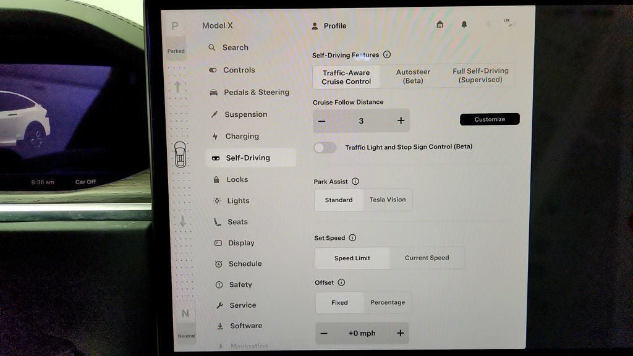633x356 pixels.
Task: Tap the car top-view icon in gear strip
Action: point(180,154)
